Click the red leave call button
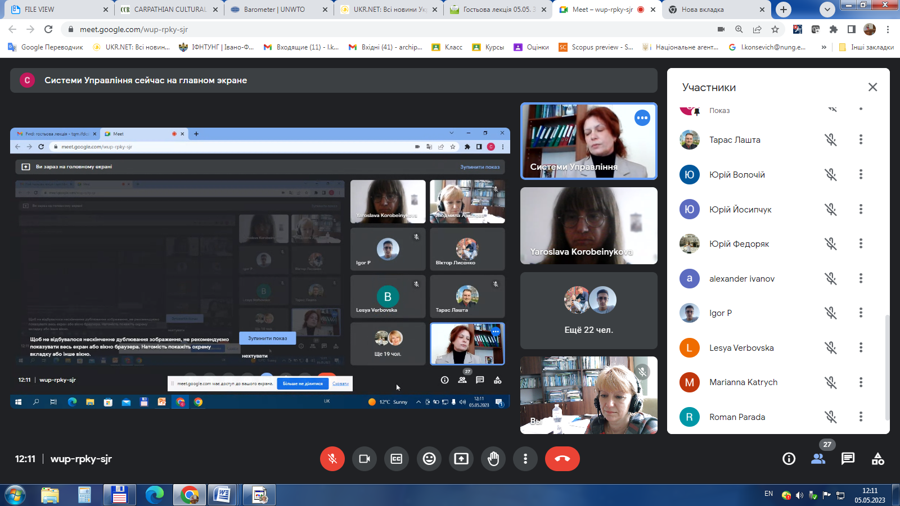This screenshot has height=506, width=900. (x=562, y=459)
